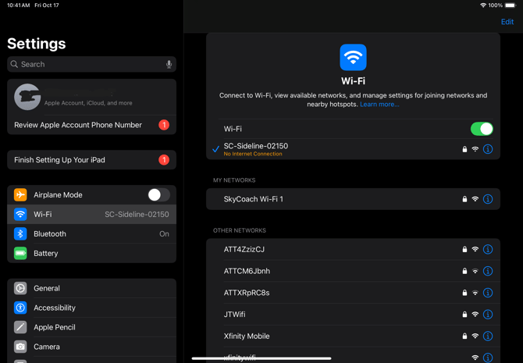Viewport: 523px width, 363px height.
Task: Click the Apple Pencil icon
Action: 20,327
